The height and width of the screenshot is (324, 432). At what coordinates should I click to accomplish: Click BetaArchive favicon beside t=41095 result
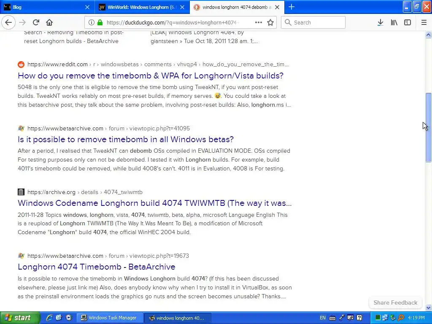tap(21, 128)
